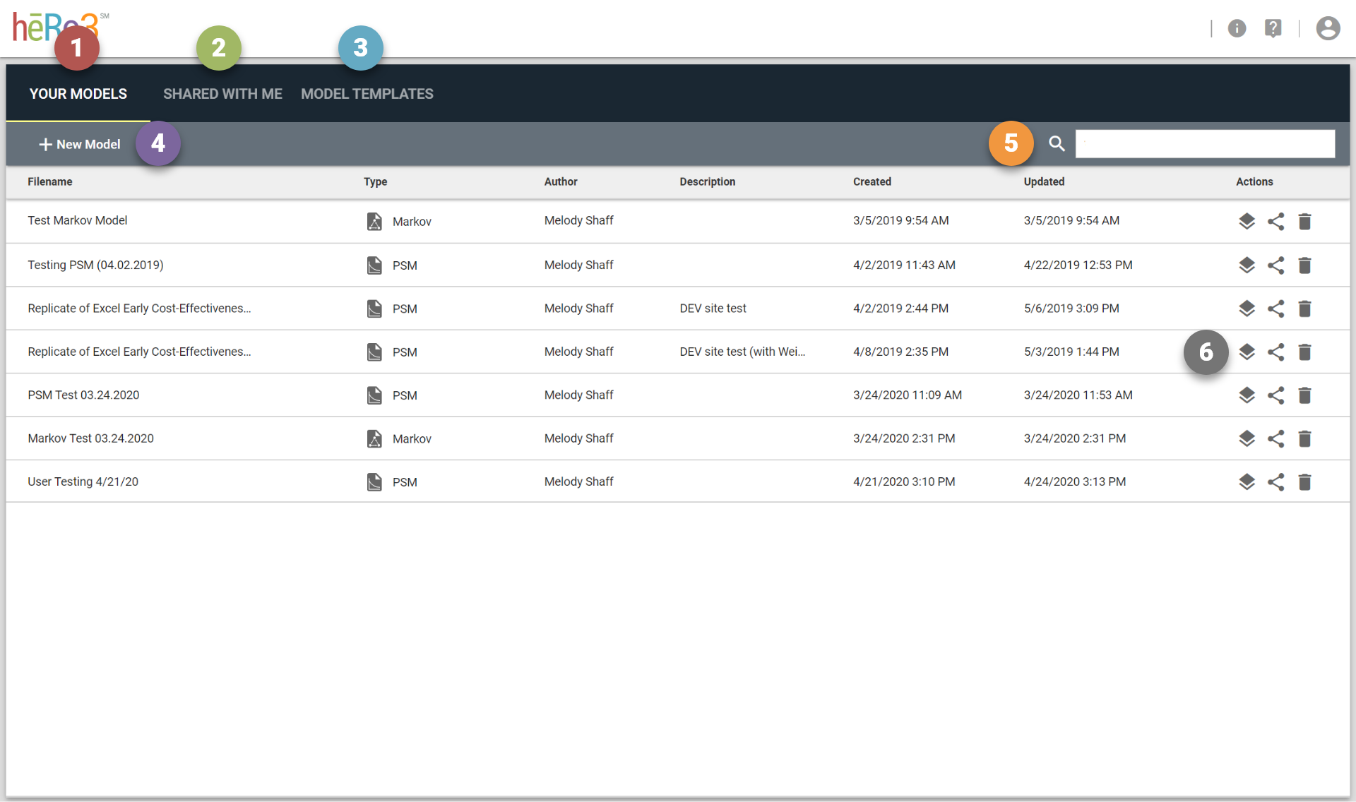Click the 3/24/2020 11:09 AM created date
Image resolution: width=1356 pixels, height=802 pixels.
point(907,395)
